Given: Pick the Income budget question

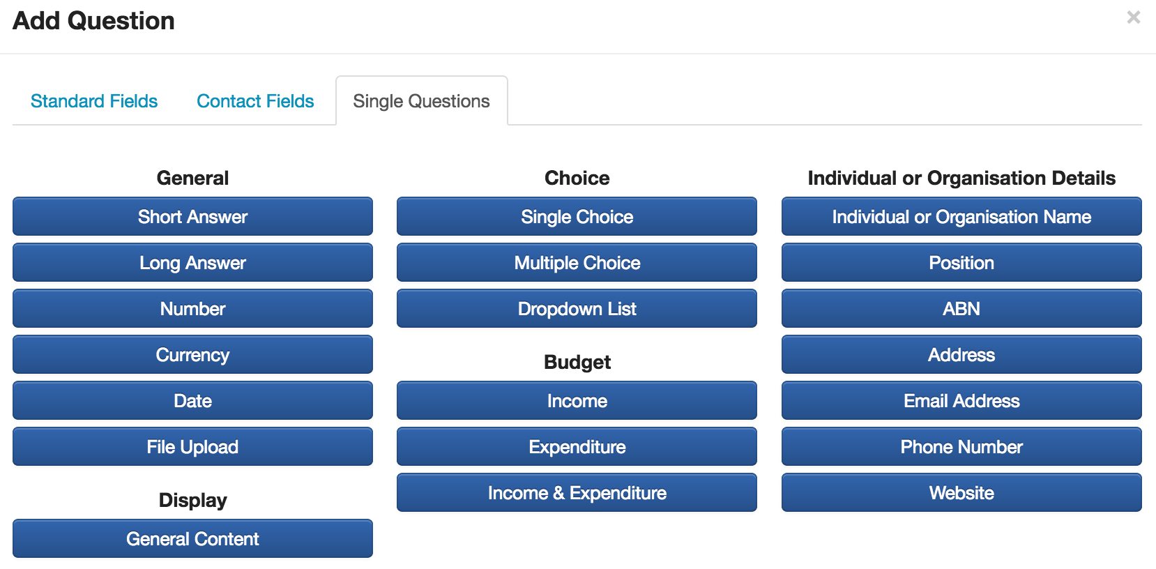Looking at the screenshot, I should point(577,401).
